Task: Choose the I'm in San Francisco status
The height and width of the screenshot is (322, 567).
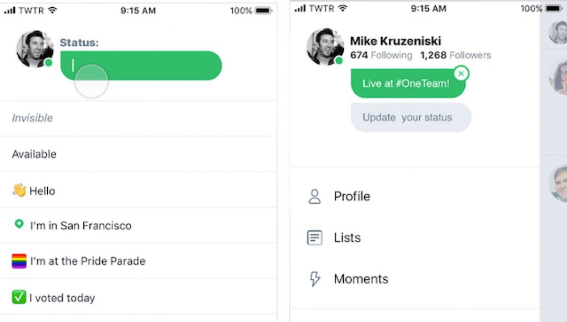Action: tap(138, 225)
